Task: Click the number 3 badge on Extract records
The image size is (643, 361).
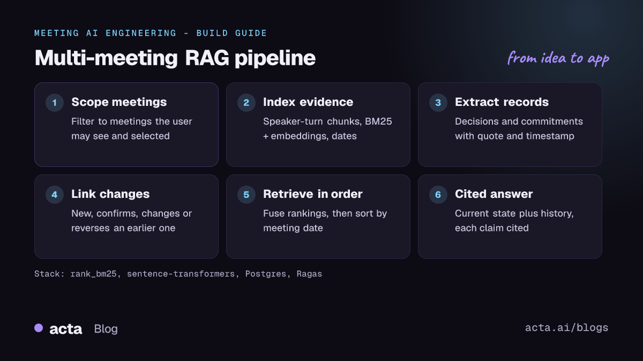Action: (438, 103)
